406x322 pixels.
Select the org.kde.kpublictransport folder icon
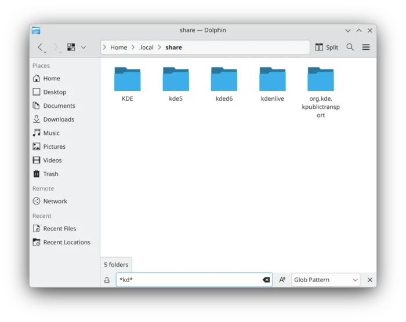point(321,79)
